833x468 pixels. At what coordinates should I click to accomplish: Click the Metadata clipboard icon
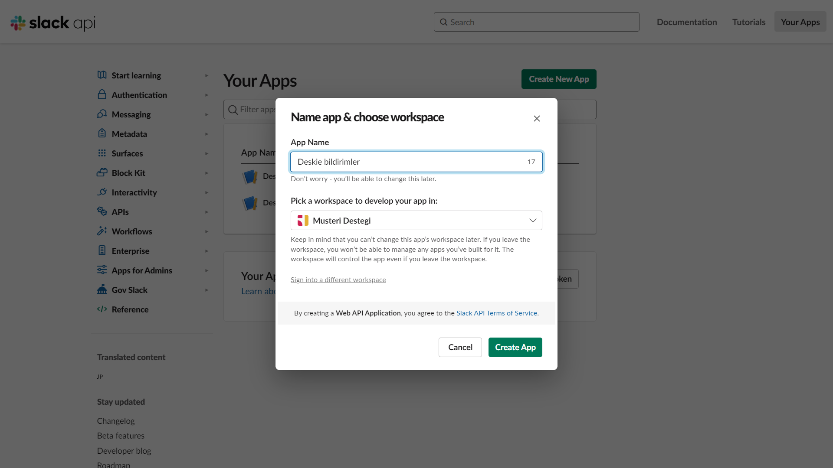tap(102, 133)
